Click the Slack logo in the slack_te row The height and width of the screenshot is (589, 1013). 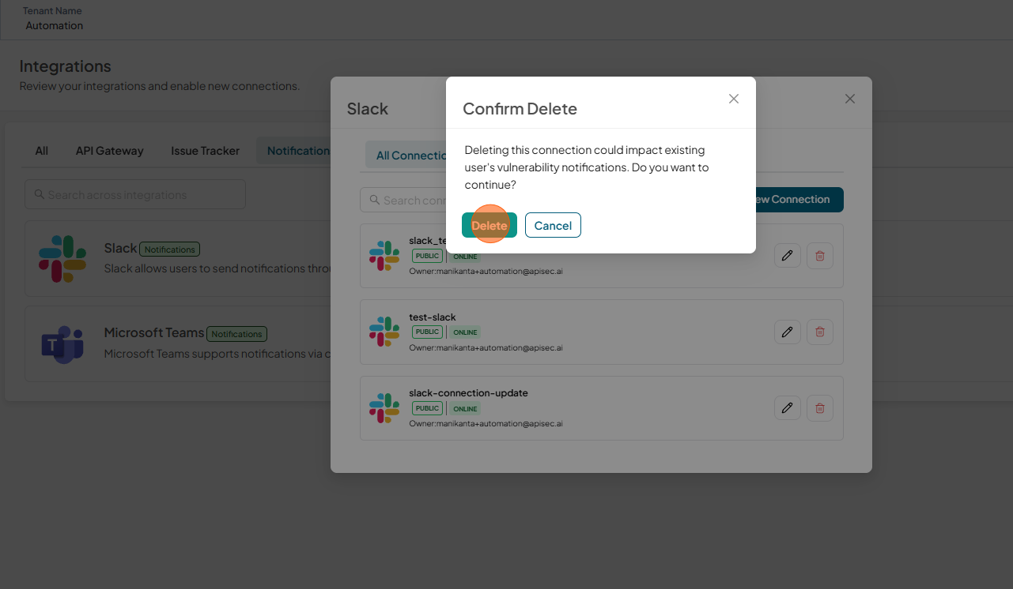click(384, 256)
